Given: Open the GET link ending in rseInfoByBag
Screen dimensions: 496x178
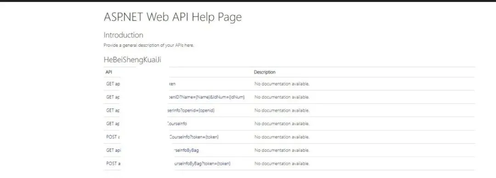Looking at the screenshot, I should click(152, 151).
